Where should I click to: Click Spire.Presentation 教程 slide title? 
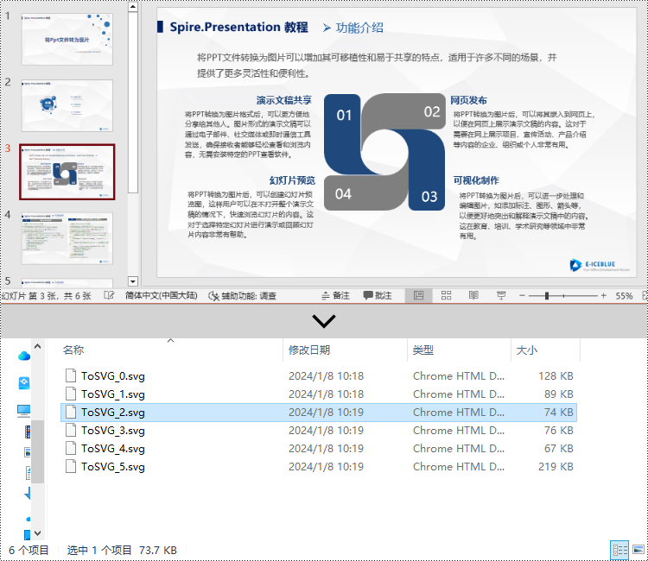point(238,28)
